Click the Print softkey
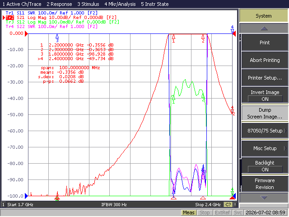This screenshot has height=217, width=289. click(265, 42)
